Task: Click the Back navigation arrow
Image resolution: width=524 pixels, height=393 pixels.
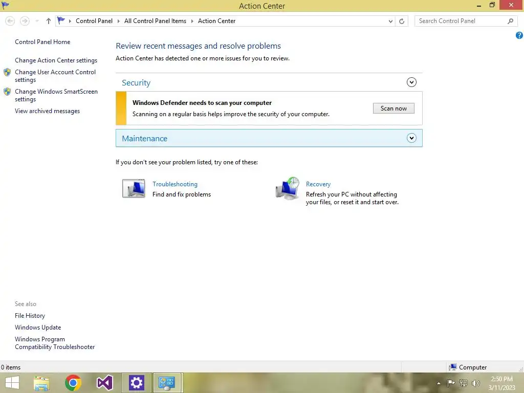Action: pyautogui.click(x=10, y=21)
